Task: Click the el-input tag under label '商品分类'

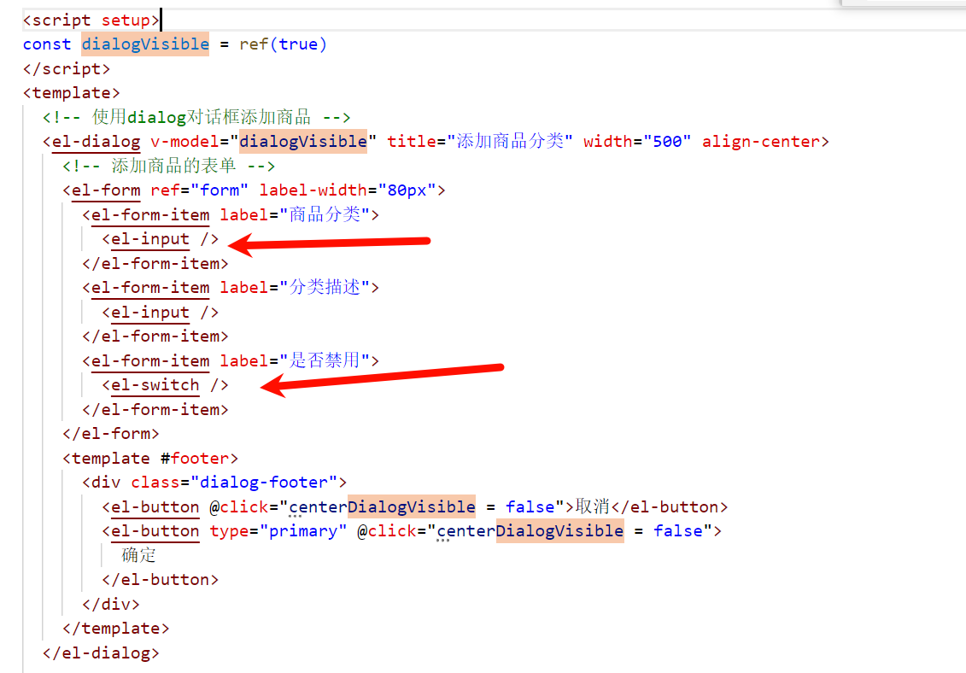Action: tap(161, 239)
